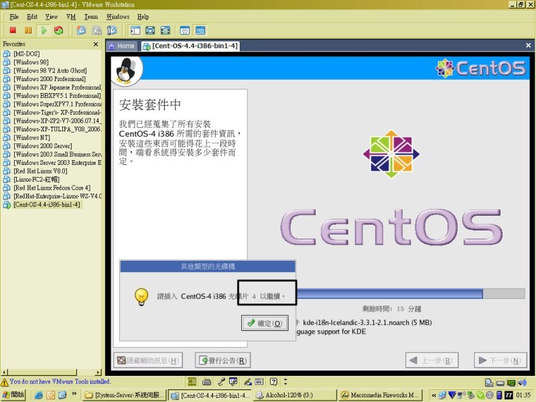Viewport: 536px width, 402px height.
Task: Open the View menu
Action: pos(52,16)
